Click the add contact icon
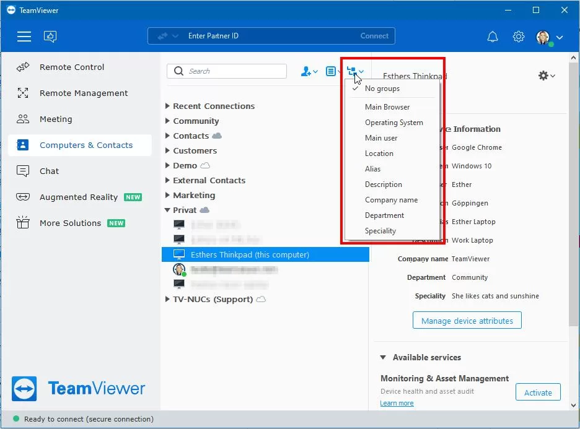The image size is (580, 429). pos(308,72)
